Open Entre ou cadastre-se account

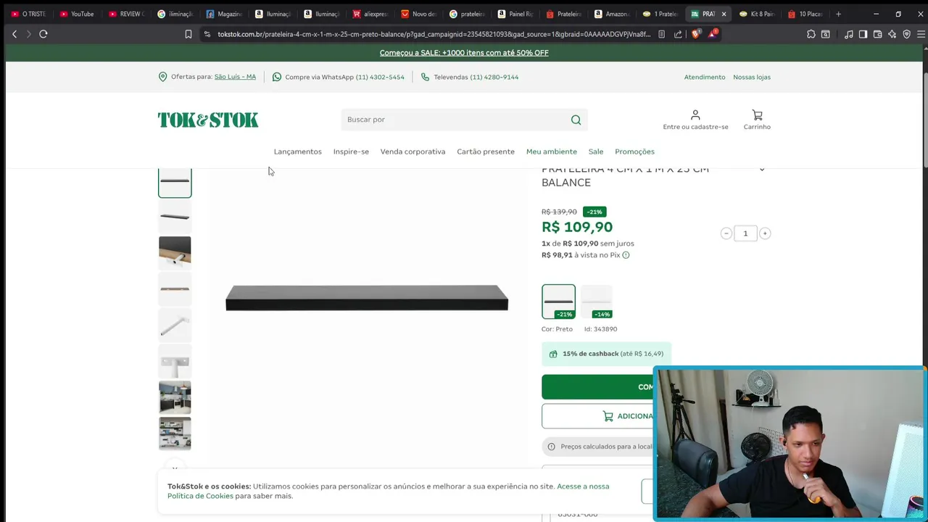pos(695,120)
